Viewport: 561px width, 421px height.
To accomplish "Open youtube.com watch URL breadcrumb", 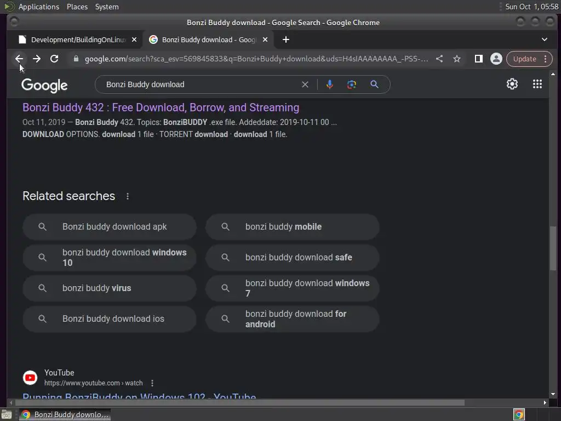I will point(93,383).
